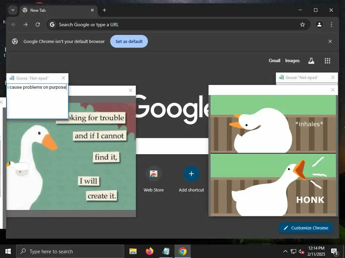Launch Firefox from the taskbar
The height and width of the screenshot is (258, 345).
(149, 251)
